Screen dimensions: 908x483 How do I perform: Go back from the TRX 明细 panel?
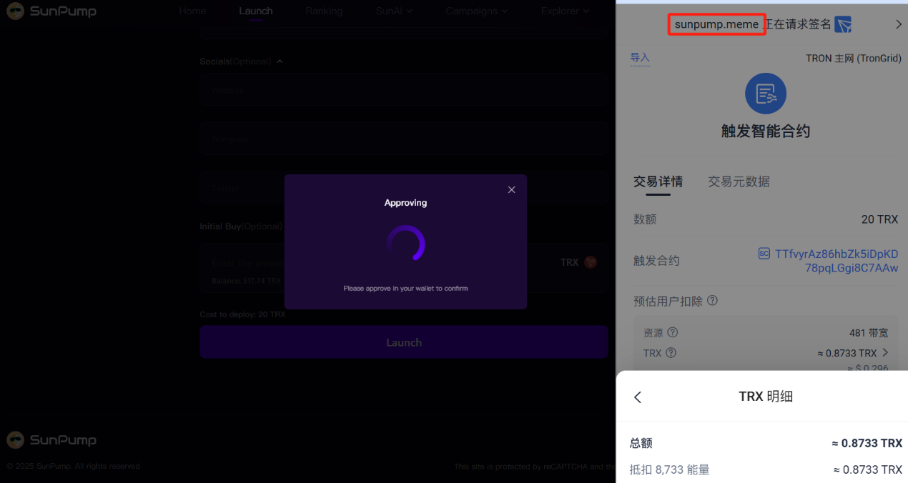(x=638, y=397)
